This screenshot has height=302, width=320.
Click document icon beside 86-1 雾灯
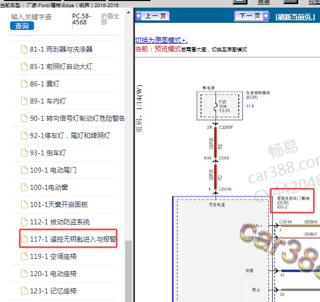pos(24,84)
